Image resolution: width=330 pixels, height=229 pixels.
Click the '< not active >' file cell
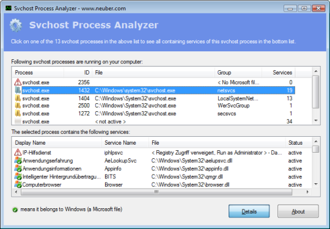[x=110, y=122]
